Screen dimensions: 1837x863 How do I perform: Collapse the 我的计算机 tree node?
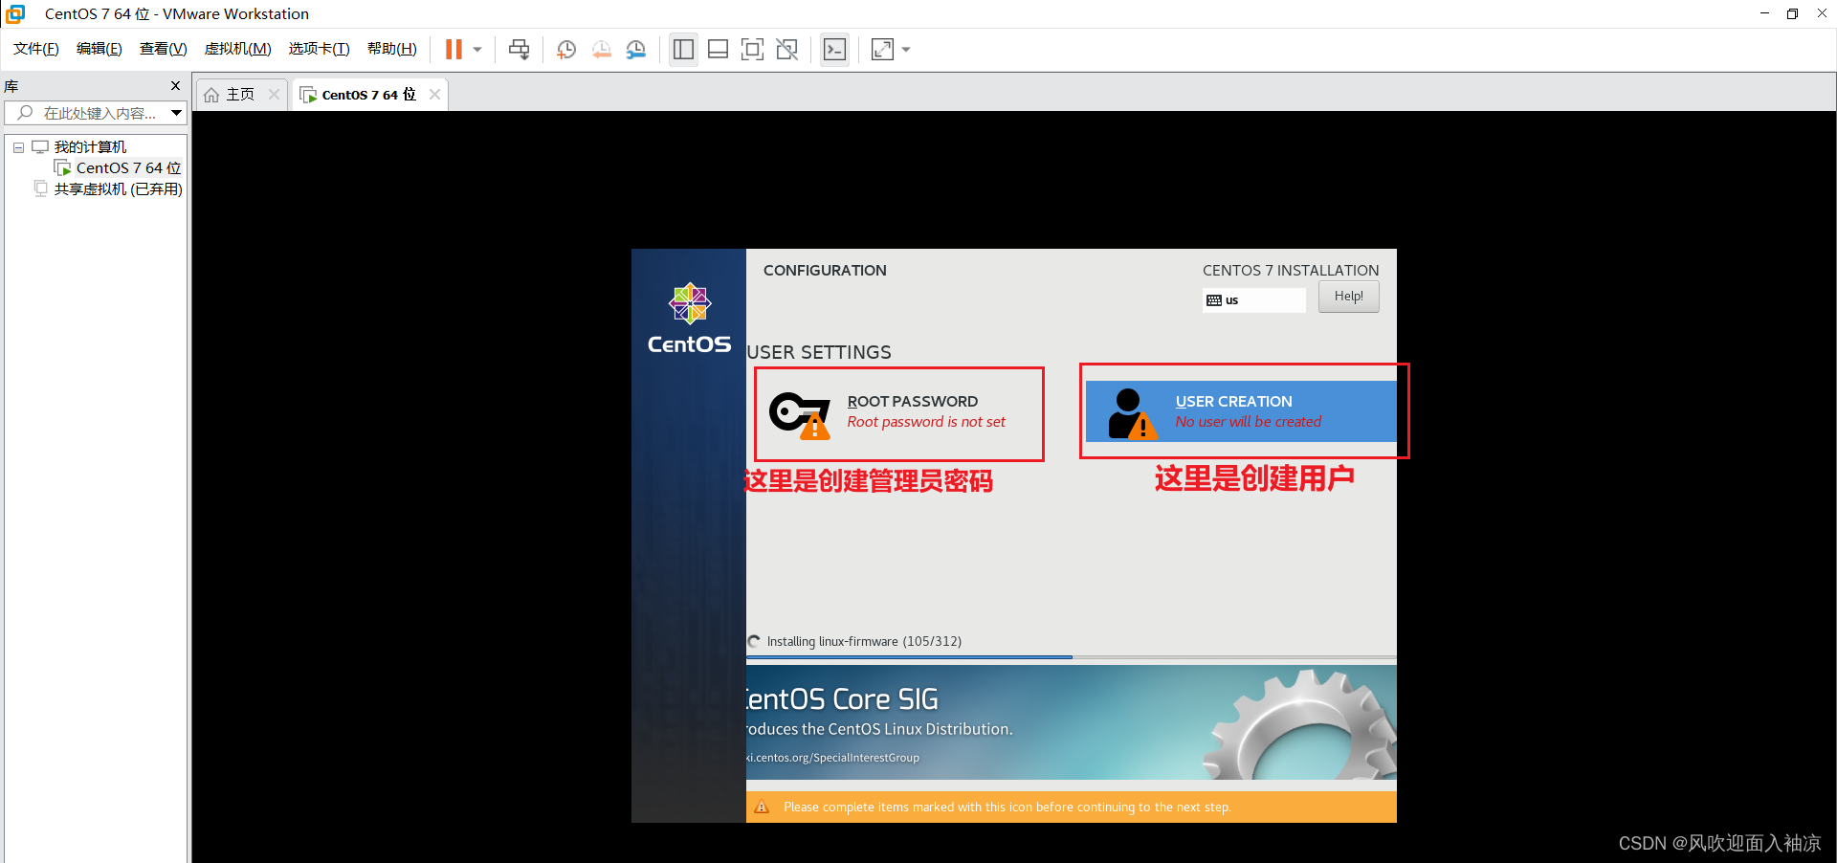(18, 147)
